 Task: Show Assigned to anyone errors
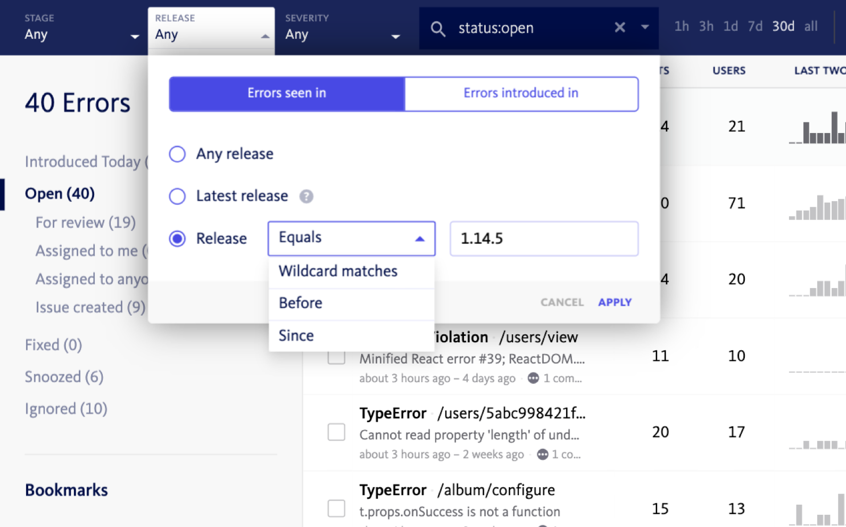pos(92,279)
